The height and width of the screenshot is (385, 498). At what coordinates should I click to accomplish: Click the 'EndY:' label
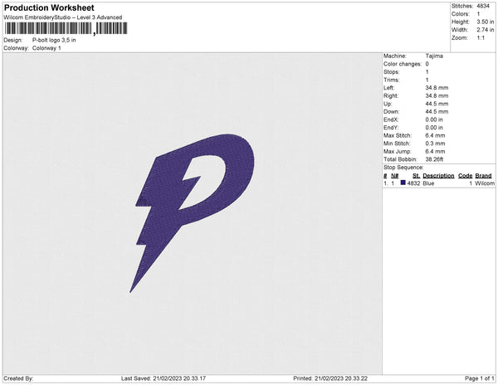pyautogui.click(x=391, y=128)
